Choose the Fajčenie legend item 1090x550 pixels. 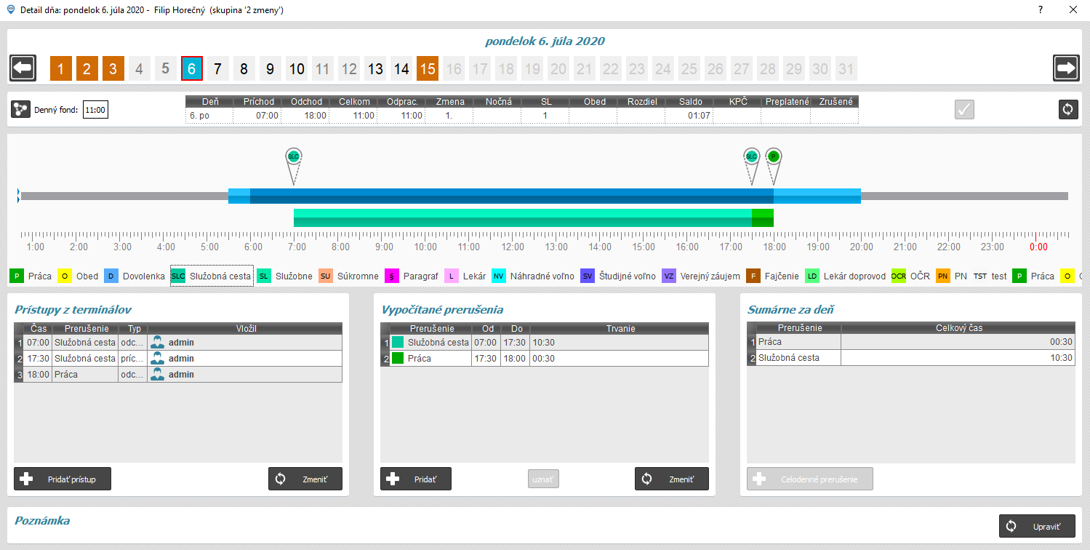point(773,276)
